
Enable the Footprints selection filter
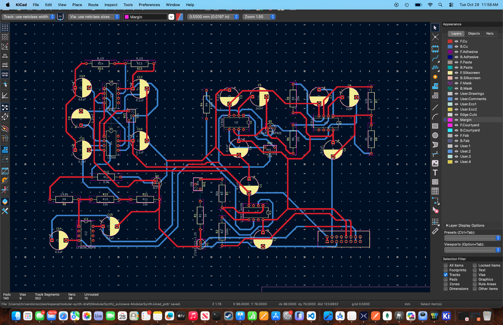click(x=445, y=270)
